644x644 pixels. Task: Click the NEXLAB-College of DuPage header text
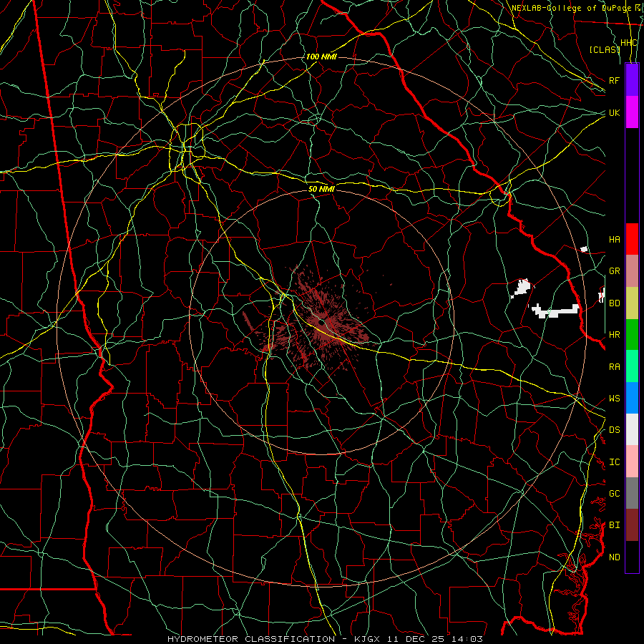tap(571, 8)
